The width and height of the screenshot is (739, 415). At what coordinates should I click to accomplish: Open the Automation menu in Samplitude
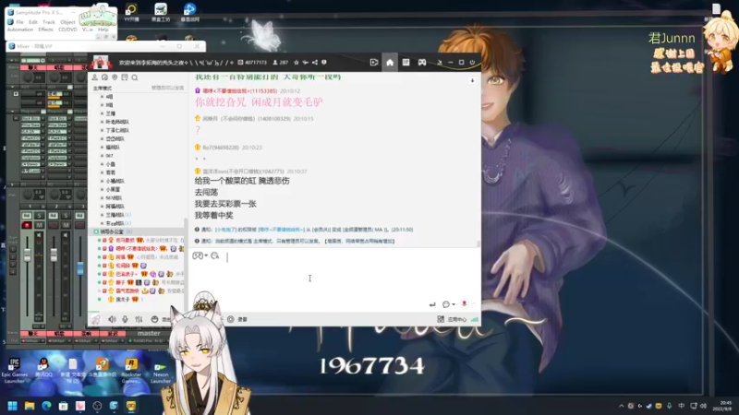(20, 30)
